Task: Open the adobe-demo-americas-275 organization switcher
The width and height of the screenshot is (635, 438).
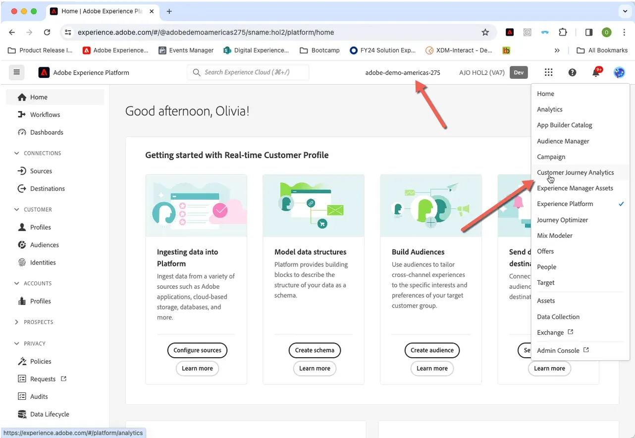Action: [x=403, y=72]
